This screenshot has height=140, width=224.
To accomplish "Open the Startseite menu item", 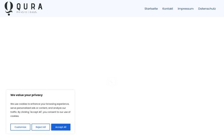I will [x=151, y=9].
